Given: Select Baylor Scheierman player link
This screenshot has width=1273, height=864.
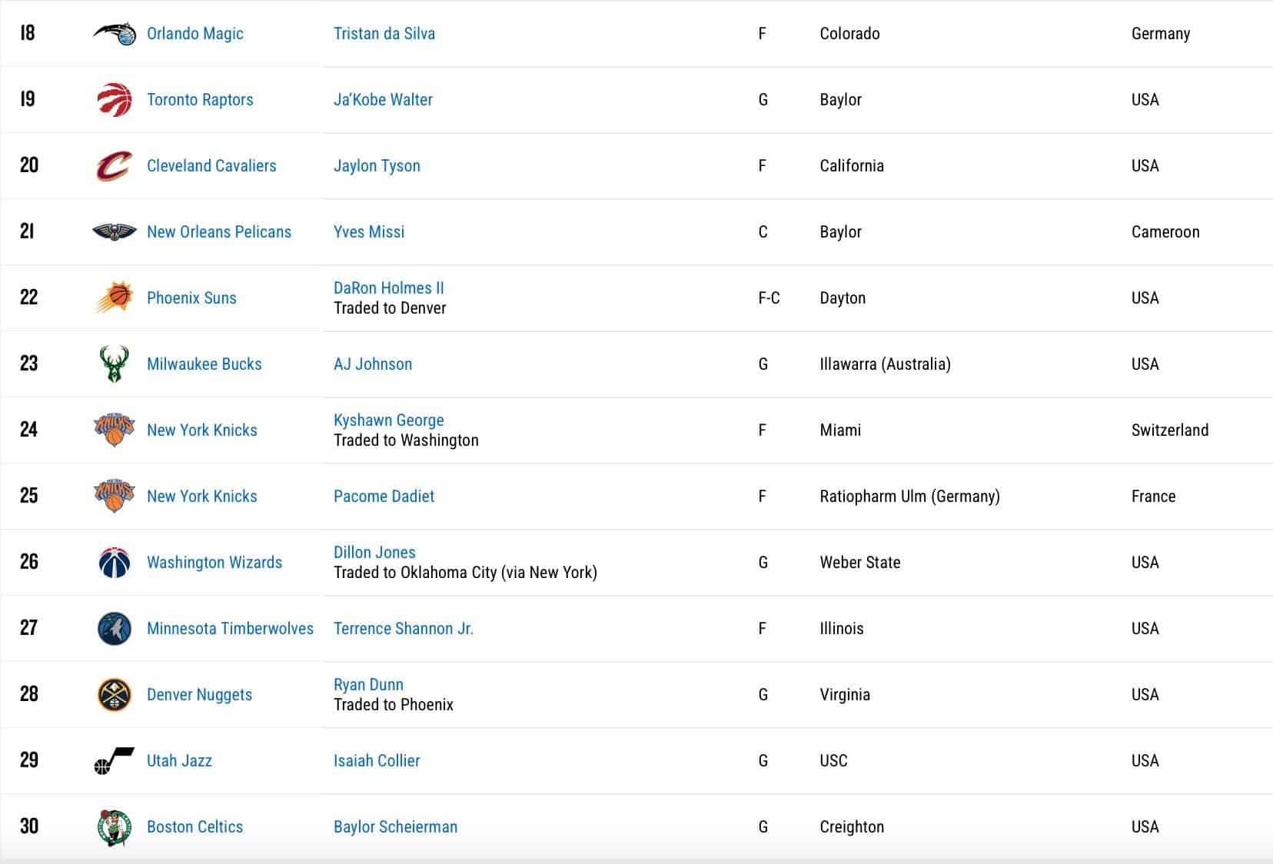Looking at the screenshot, I should click(x=395, y=827).
